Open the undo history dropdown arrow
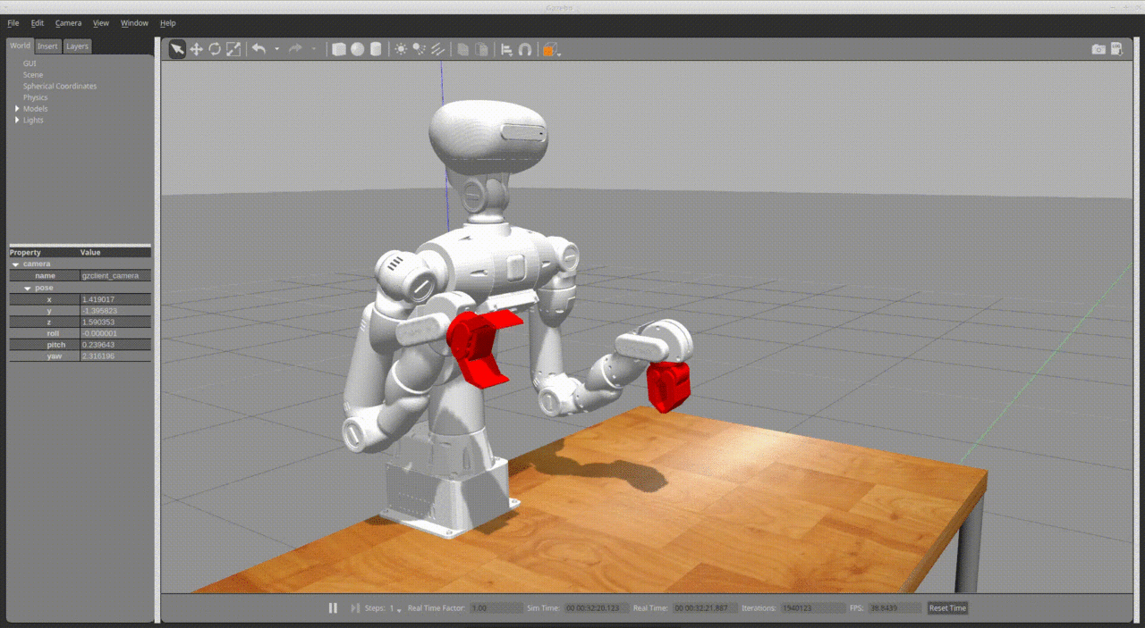Viewport: 1145px width, 628px height. tap(276, 50)
